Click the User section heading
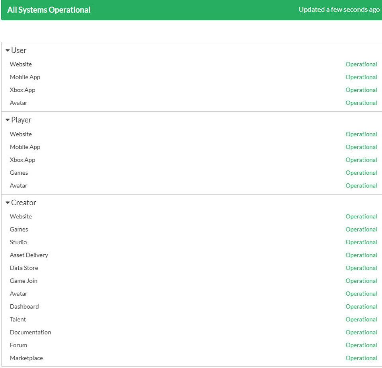Image resolution: width=382 pixels, height=368 pixels. tap(19, 51)
